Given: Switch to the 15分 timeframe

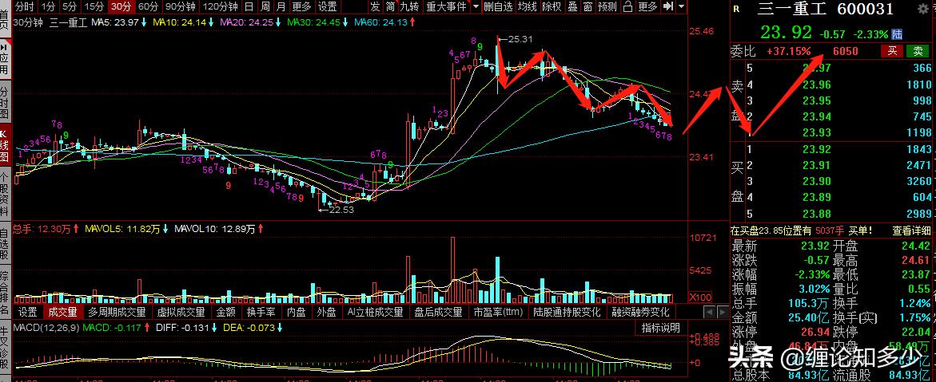Looking at the screenshot, I should tap(94, 7).
